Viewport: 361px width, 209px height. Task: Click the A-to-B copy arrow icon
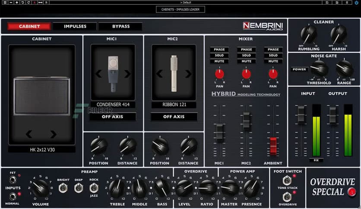(x=40, y=3)
